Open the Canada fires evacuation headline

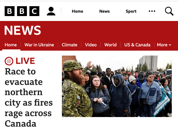tap(28, 97)
